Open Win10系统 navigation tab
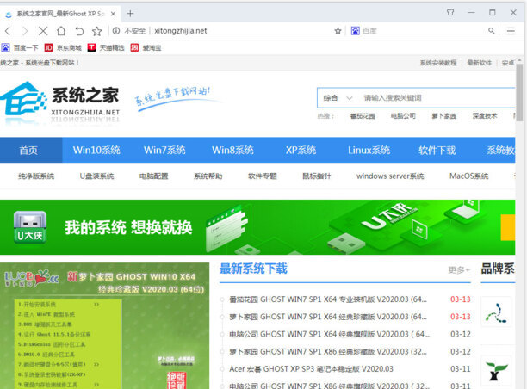Image resolution: width=527 pixels, height=389 pixels. [96, 150]
